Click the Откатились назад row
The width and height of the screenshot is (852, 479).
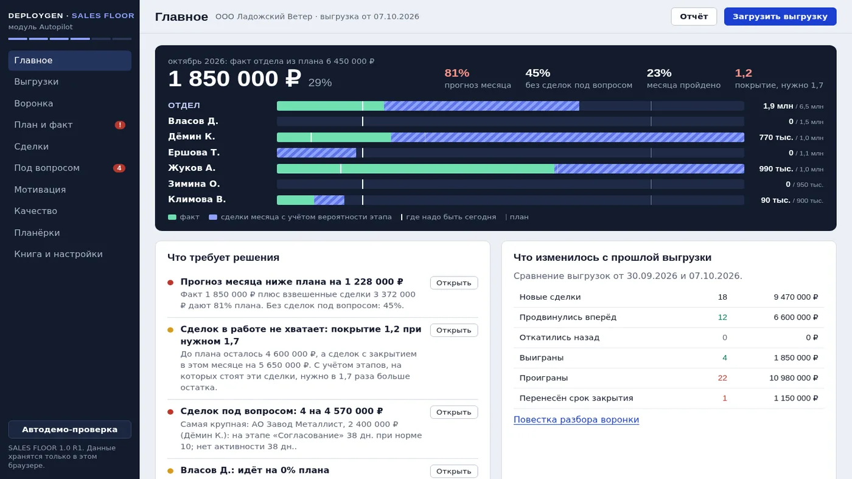[x=669, y=337]
